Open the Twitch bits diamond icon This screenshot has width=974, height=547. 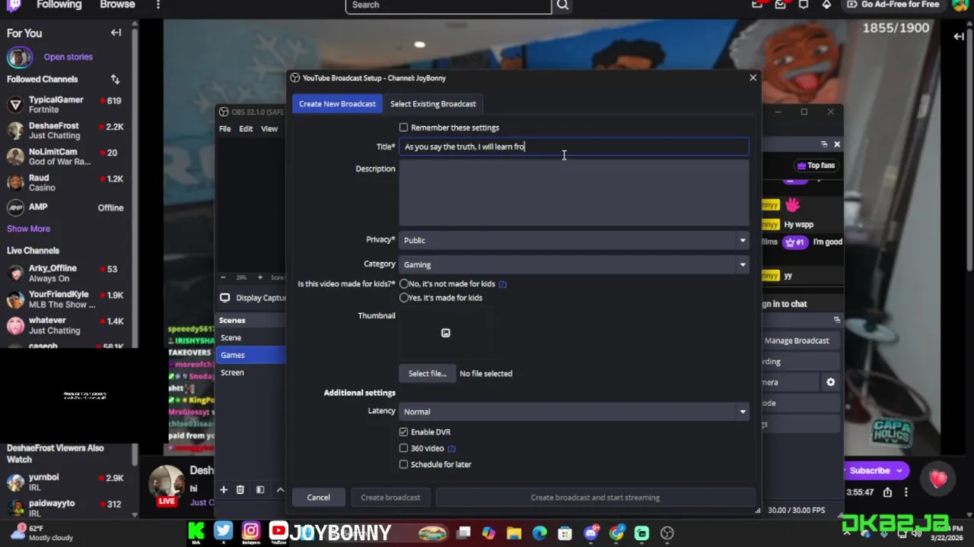826,5
